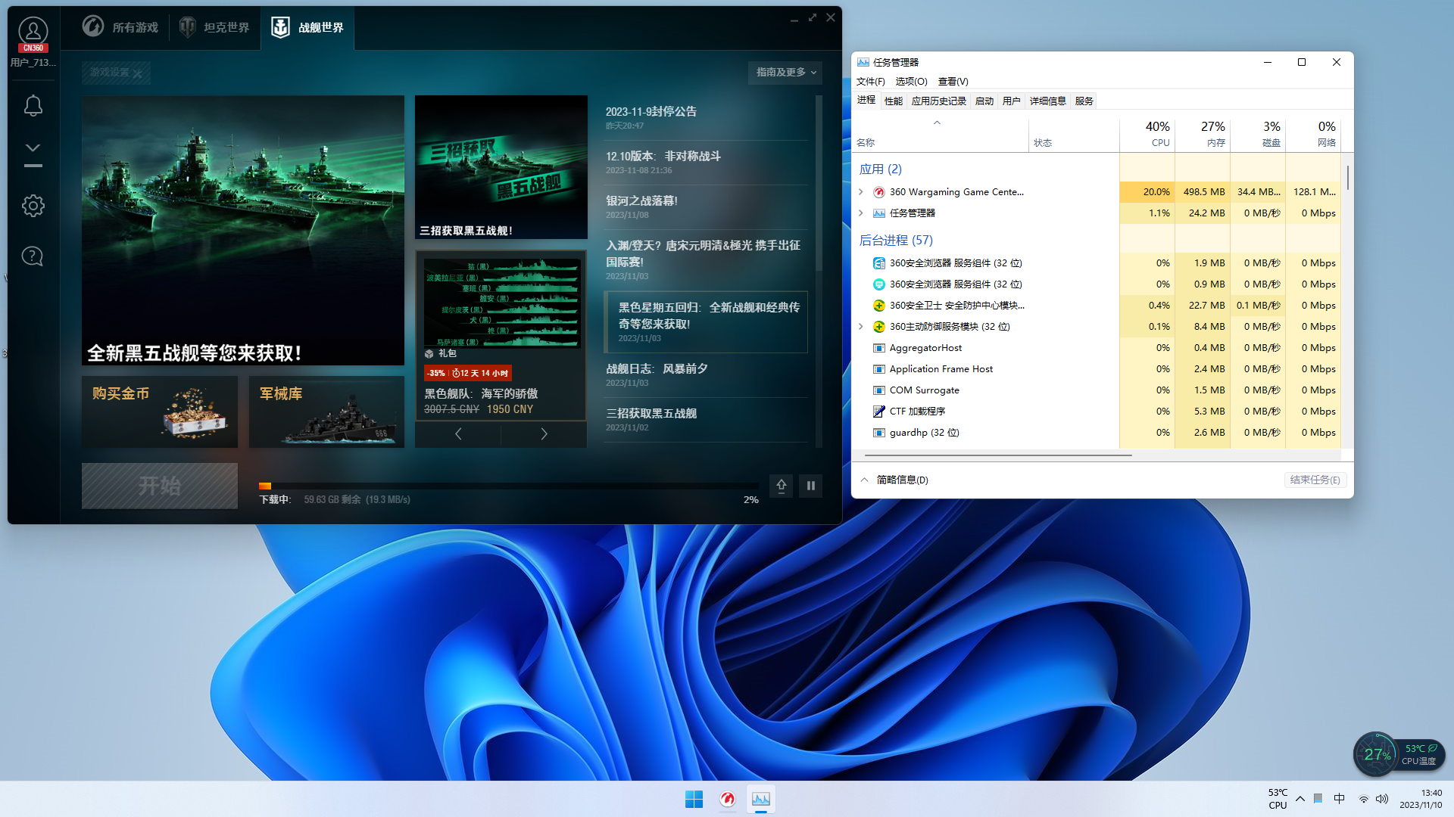Open 查看(V) menu in Task Manager

[x=953, y=81]
